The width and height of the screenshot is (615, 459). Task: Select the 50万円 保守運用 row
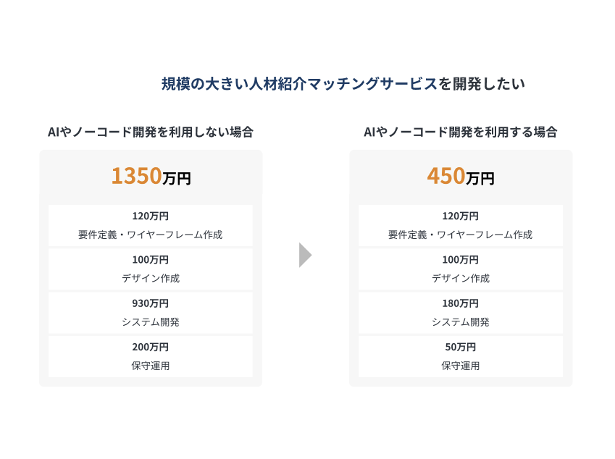[460, 355]
